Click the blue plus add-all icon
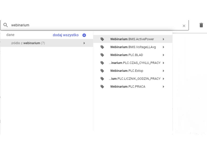Image resolution: width=207 pixels, height=155 pixels. coord(84,35)
